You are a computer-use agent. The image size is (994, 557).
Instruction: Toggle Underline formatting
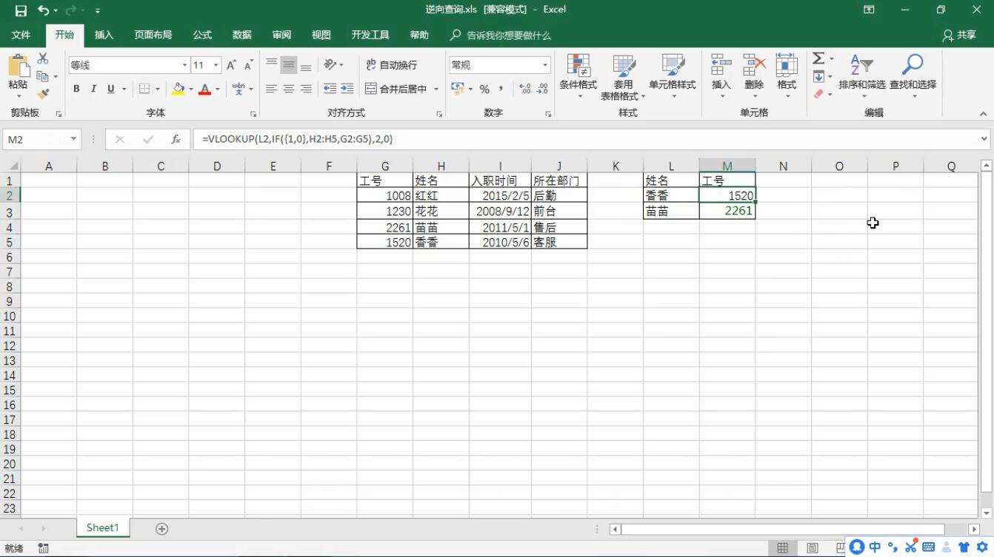(111, 89)
